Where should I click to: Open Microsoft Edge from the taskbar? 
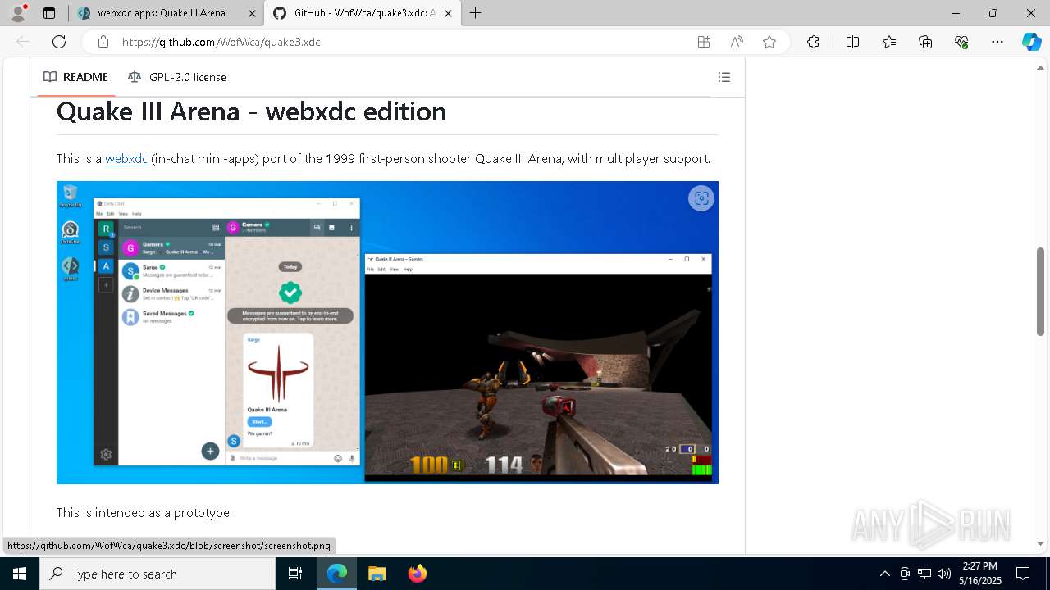(337, 574)
